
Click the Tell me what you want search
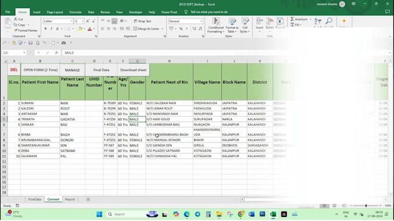(x=209, y=12)
